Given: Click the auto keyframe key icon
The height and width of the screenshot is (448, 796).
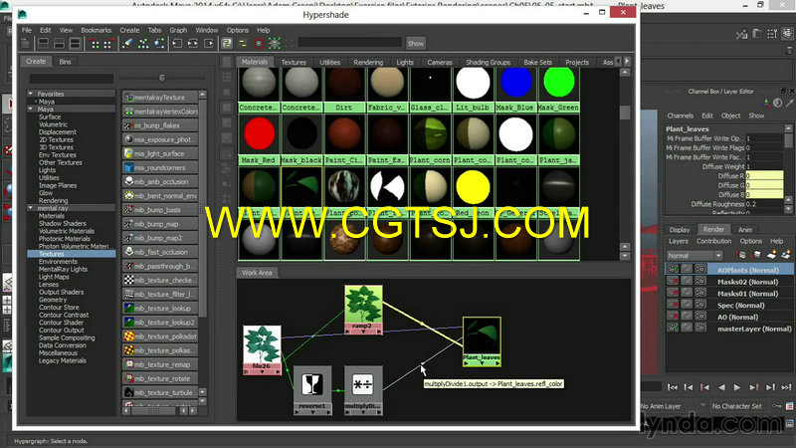Looking at the screenshot, I should 777,406.
